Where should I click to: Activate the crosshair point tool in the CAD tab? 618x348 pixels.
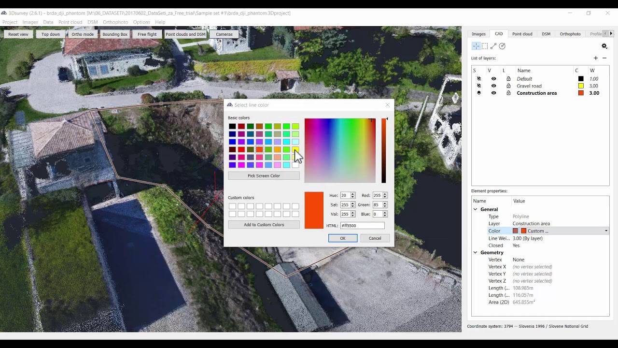(x=476, y=46)
